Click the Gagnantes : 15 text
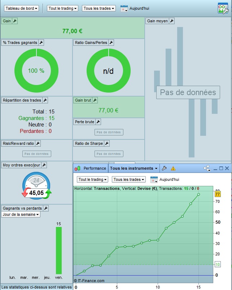The width and height of the screenshot is (232, 290). coord(36,118)
